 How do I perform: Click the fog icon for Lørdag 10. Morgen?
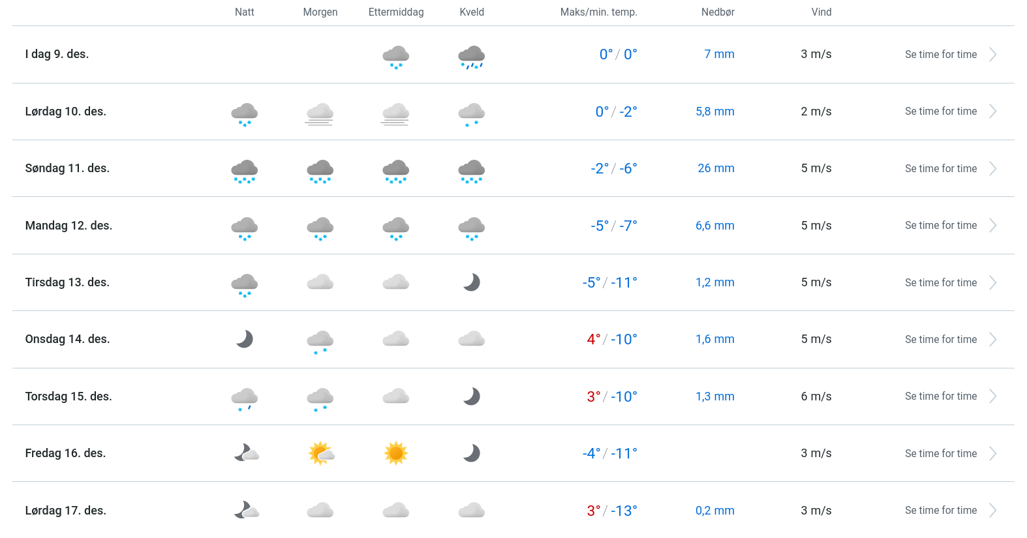point(320,113)
